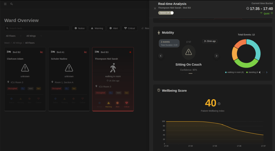Click the Search beds input field
This screenshot has width=275, height=151.
tap(37, 28)
